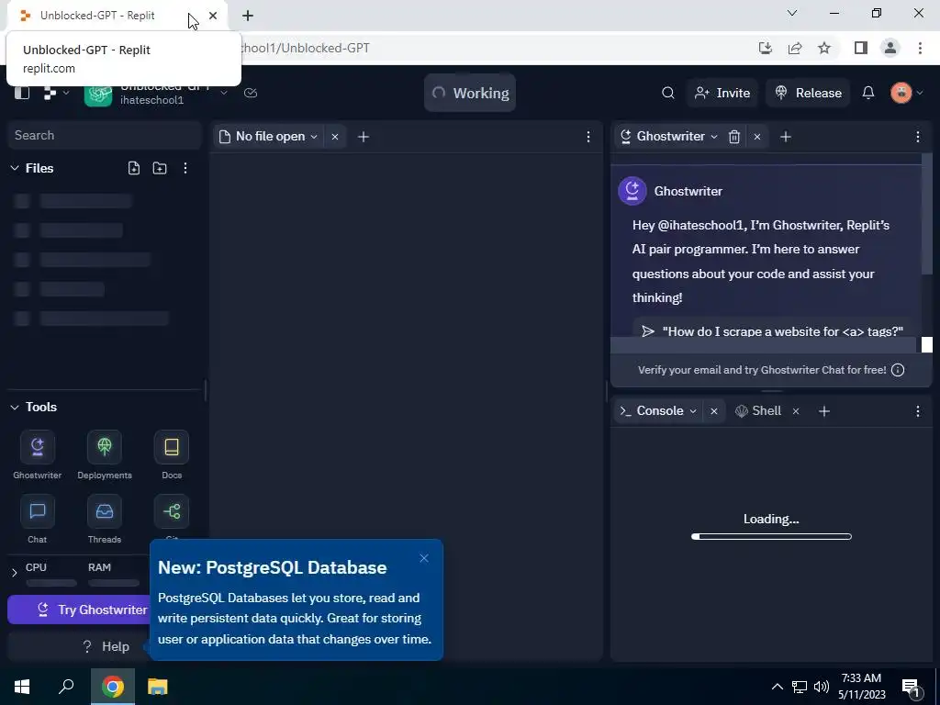Open Chrome tab search chevron

(x=792, y=13)
